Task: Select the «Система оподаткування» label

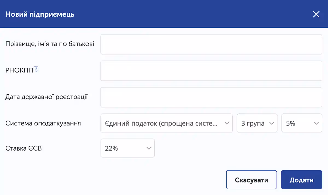Action: click(x=43, y=123)
